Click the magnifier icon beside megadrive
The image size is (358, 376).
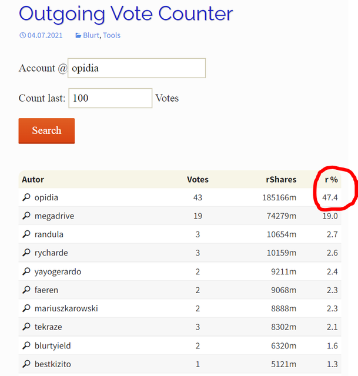point(26,216)
